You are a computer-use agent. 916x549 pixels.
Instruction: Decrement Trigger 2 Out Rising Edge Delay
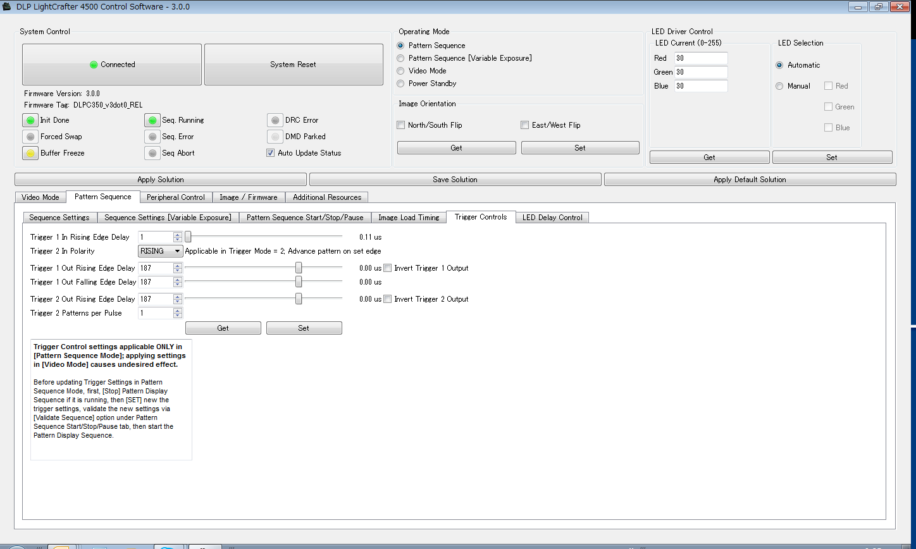tap(178, 302)
